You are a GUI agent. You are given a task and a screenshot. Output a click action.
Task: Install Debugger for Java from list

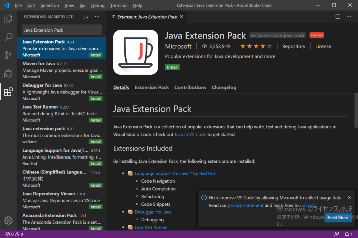click(96, 98)
